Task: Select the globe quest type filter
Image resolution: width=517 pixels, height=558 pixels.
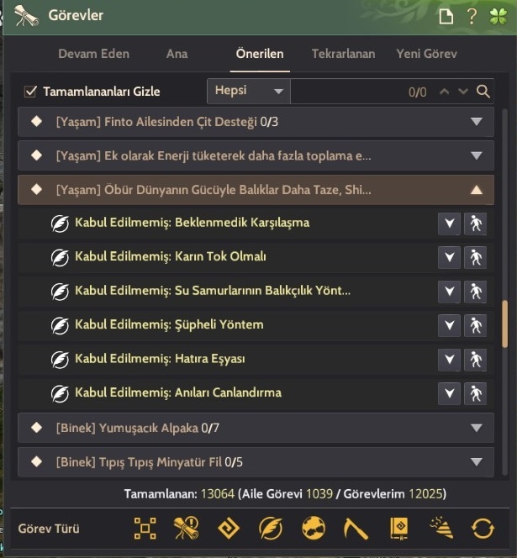Action: point(314,528)
